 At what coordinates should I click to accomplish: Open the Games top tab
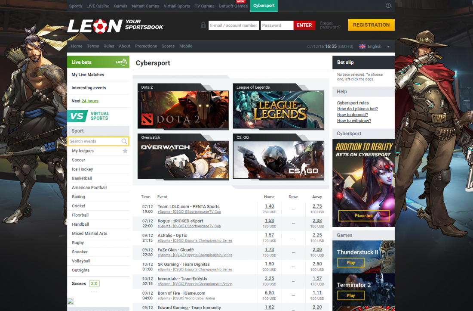pyautogui.click(x=121, y=6)
